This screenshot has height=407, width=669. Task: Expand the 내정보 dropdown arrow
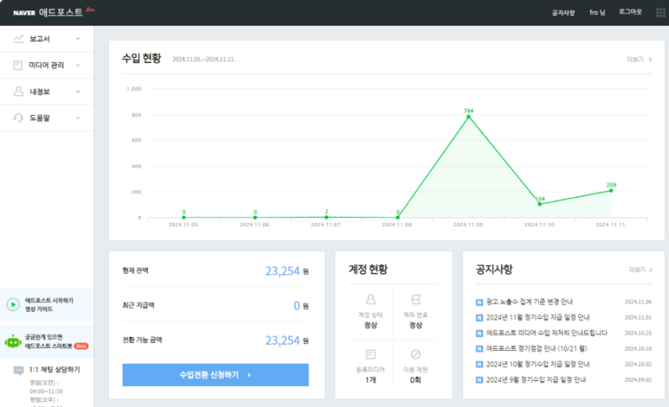pyautogui.click(x=78, y=91)
